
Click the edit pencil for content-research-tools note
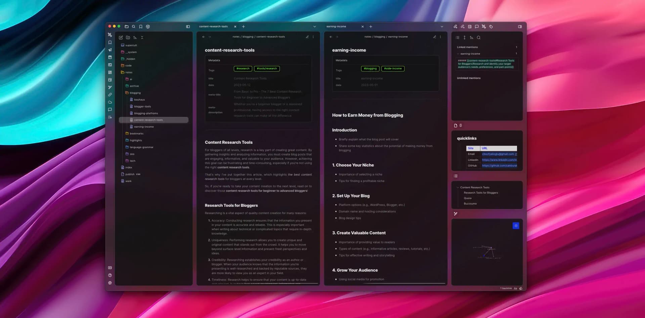coord(307,37)
